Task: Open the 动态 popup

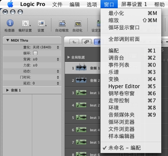Action: pyautogui.click(x=58, y=71)
